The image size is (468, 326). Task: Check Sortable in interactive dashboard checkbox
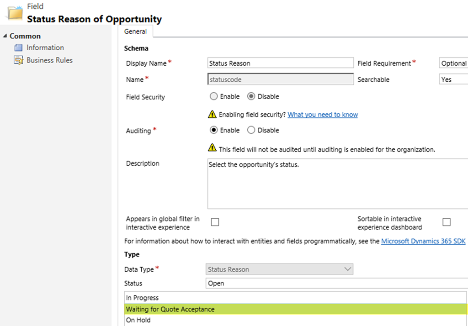pos(447,222)
